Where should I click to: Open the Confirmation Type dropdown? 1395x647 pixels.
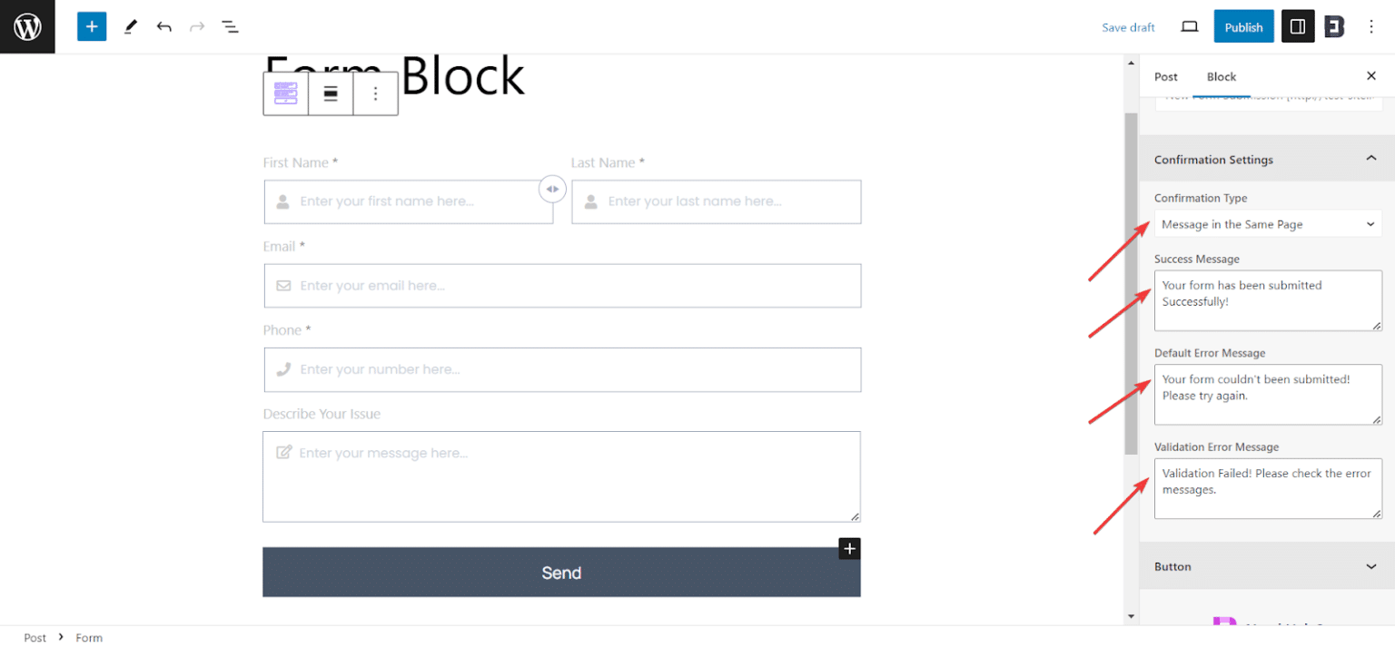pyautogui.click(x=1267, y=223)
